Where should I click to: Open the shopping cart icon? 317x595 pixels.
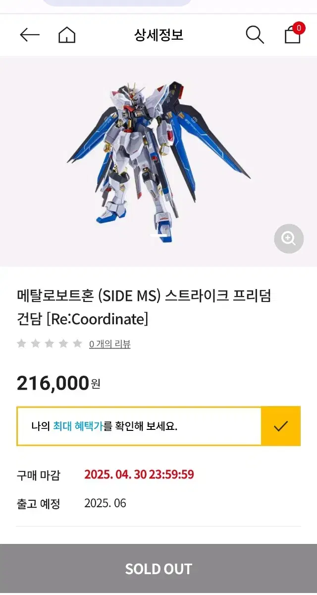pyautogui.click(x=293, y=35)
